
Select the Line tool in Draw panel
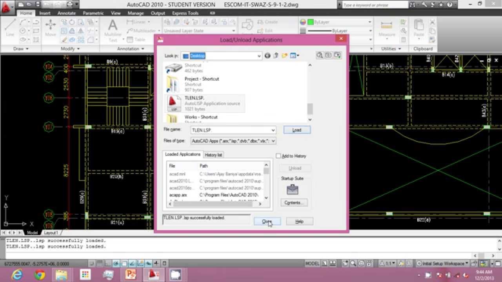tap(10, 28)
